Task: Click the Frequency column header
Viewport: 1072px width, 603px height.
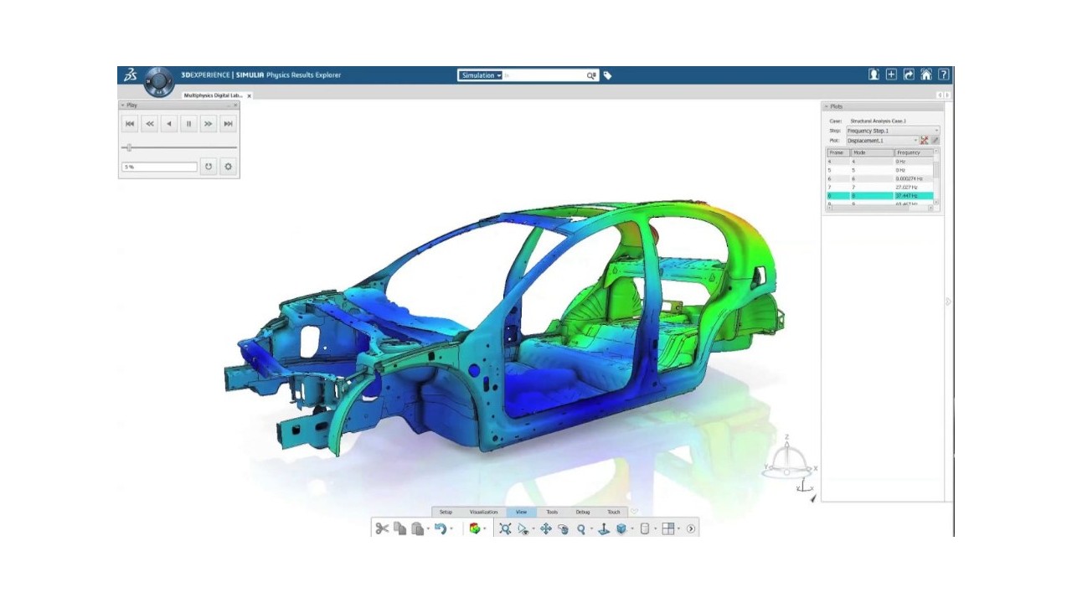Action: point(913,152)
